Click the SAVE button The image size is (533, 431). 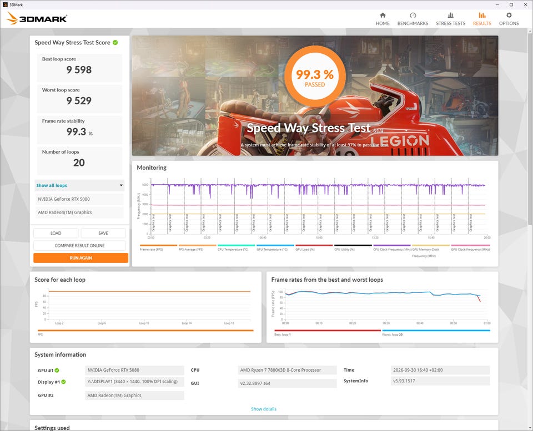click(x=103, y=233)
